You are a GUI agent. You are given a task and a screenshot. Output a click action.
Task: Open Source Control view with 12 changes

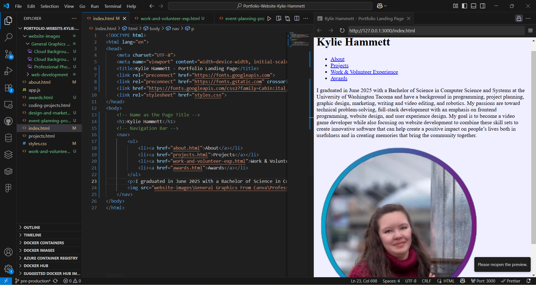pyautogui.click(x=8, y=54)
